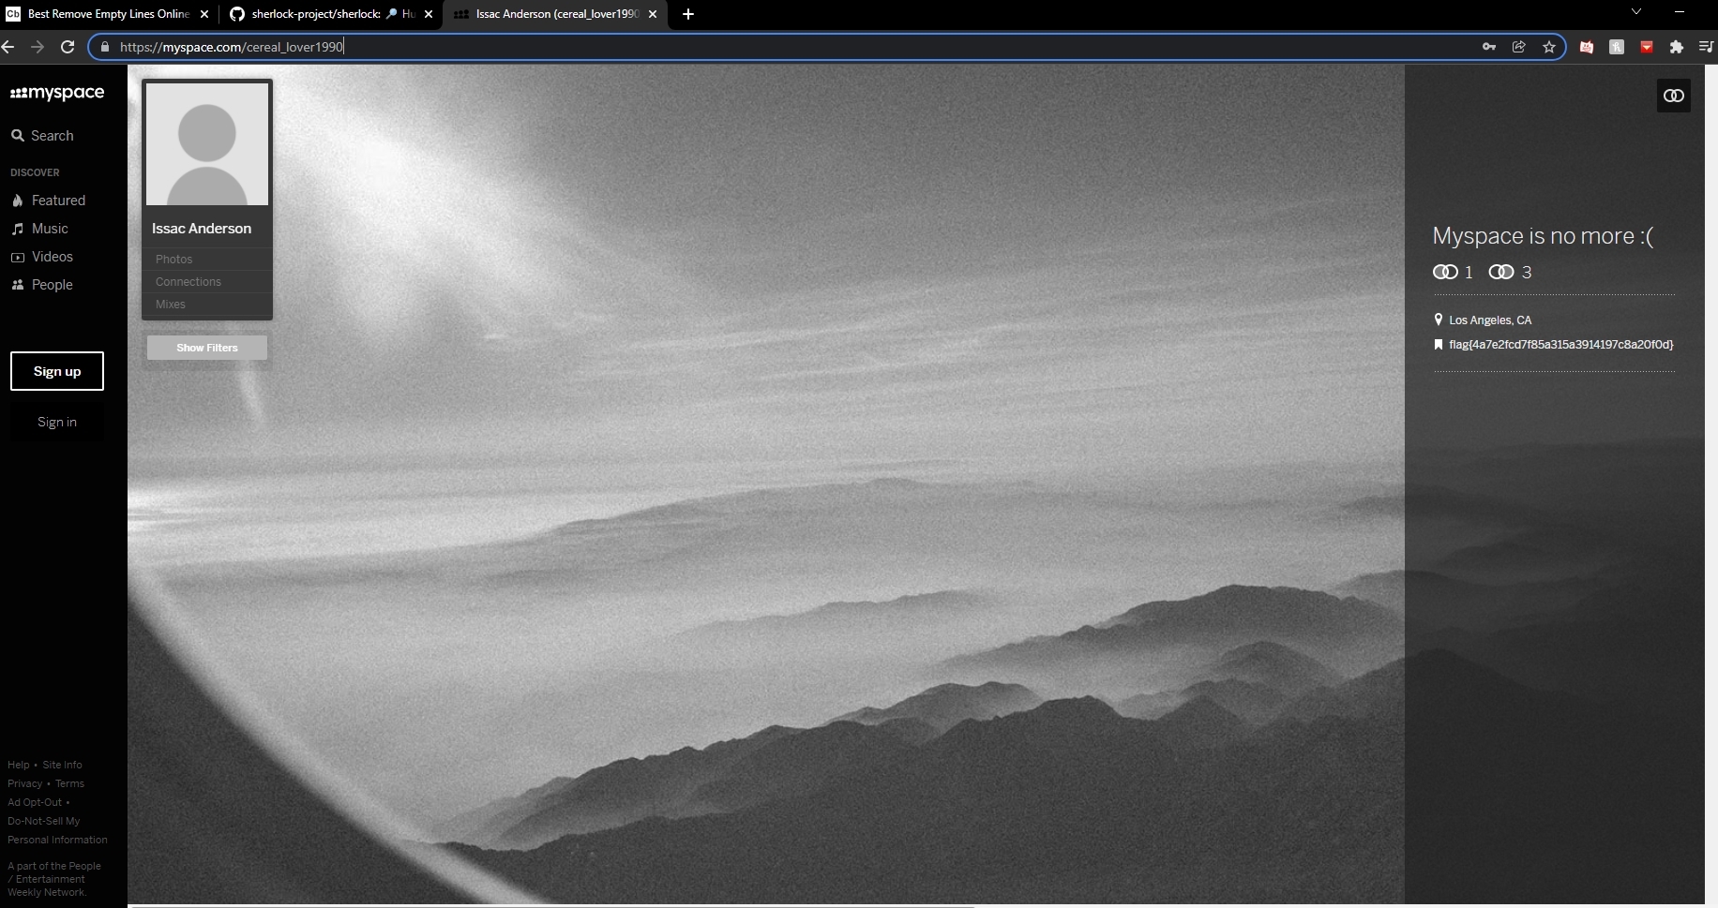This screenshot has width=1718, height=908.
Task: Click the Sign up button
Action: pyautogui.click(x=57, y=371)
